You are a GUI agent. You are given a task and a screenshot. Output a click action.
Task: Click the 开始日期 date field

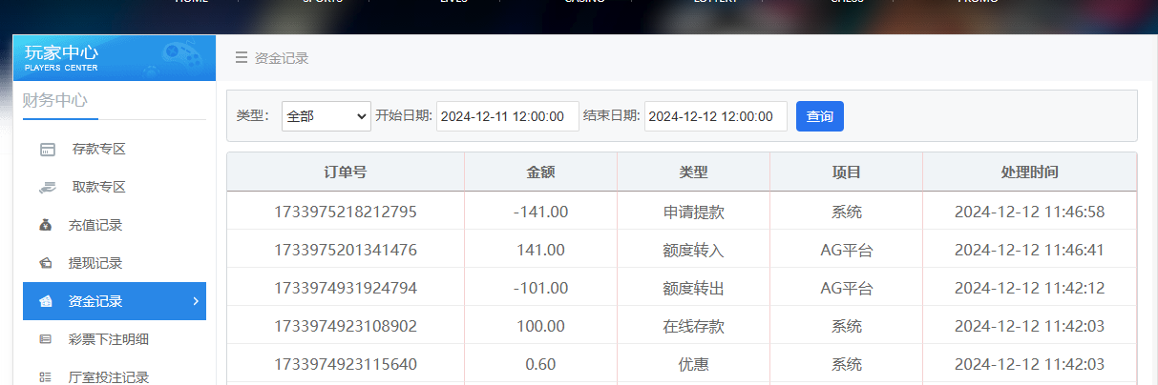pyautogui.click(x=508, y=116)
